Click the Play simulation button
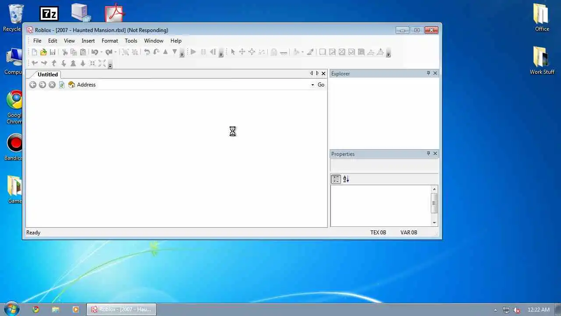561x316 pixels. 193,52
